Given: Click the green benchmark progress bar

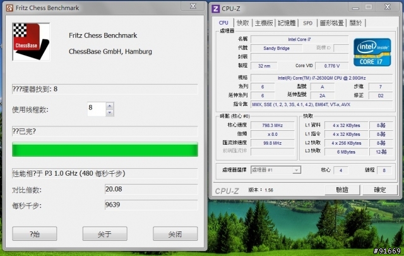Looking at the screenshot, I should coord(105,149).
